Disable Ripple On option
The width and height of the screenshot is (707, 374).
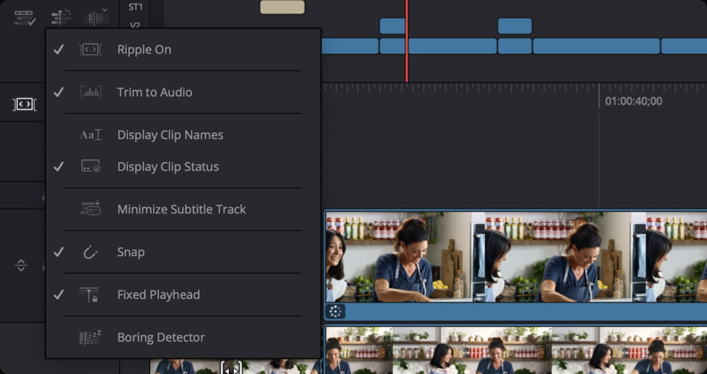coord(144,50)
